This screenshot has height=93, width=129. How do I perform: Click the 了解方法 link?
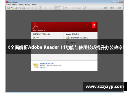[43, 68]
